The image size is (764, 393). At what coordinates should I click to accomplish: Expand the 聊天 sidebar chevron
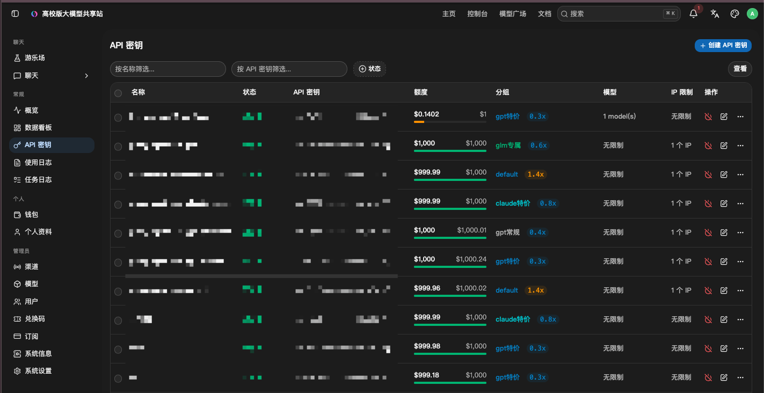pyautogui.click(x=86, y=76)
